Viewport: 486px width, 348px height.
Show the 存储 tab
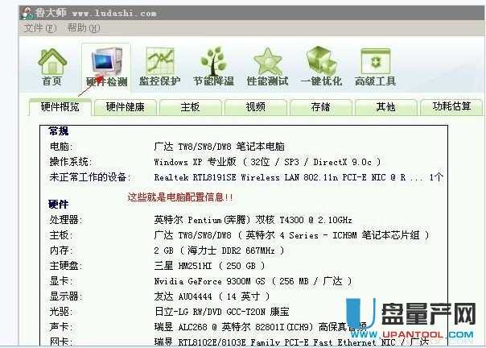click(x=320, y=106)
